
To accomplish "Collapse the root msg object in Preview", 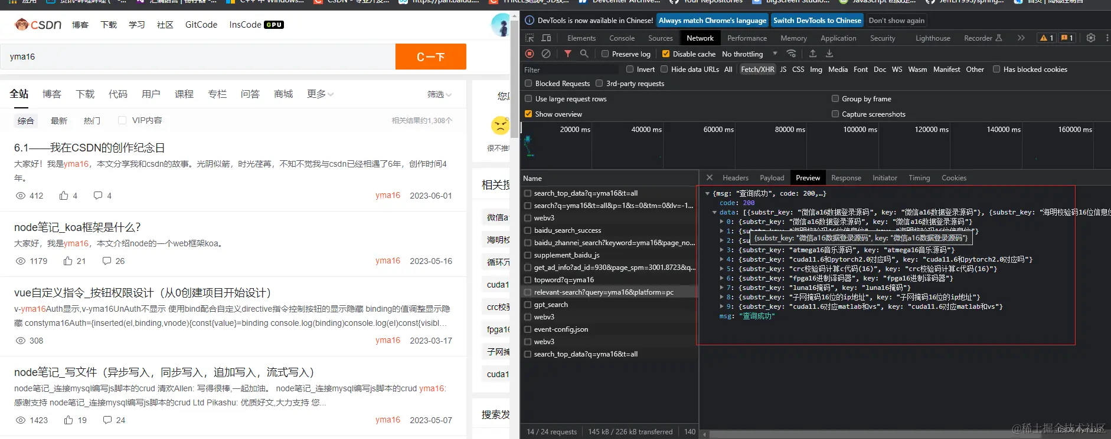I will click(707, 193).
